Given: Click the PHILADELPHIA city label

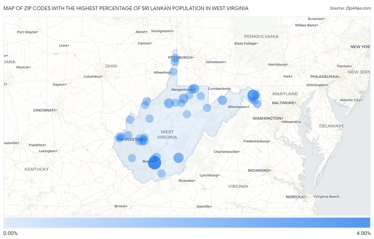Looking at the screenshot, I should 324,77.
